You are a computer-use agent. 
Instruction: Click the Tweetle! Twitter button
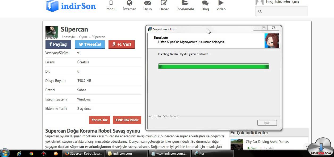click(90, 44)
